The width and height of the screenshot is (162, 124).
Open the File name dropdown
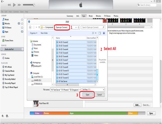pyautogui.click(x=80, y=90)
